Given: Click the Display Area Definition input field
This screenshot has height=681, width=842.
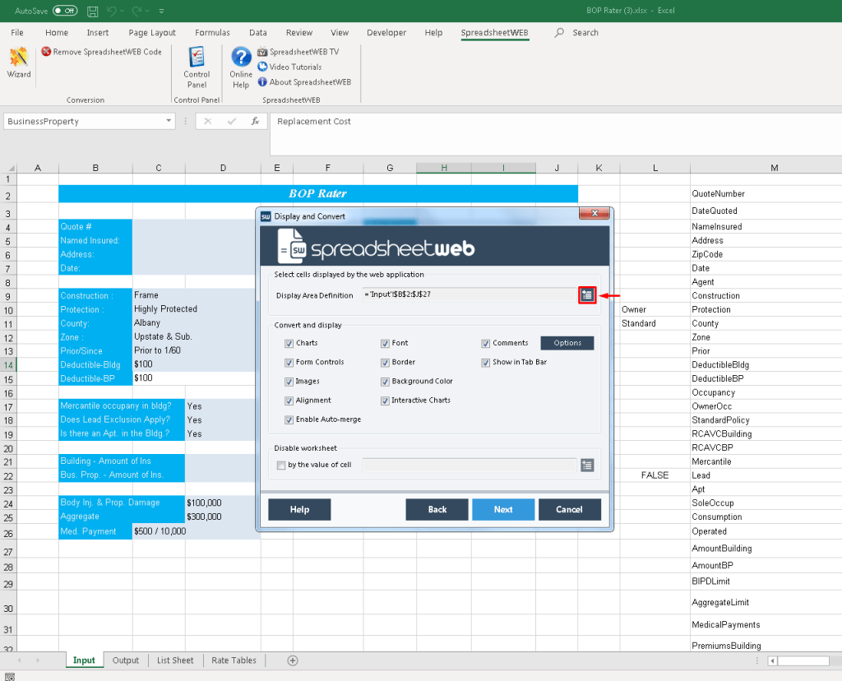Looking at the screenshot, I should (470, 294).
